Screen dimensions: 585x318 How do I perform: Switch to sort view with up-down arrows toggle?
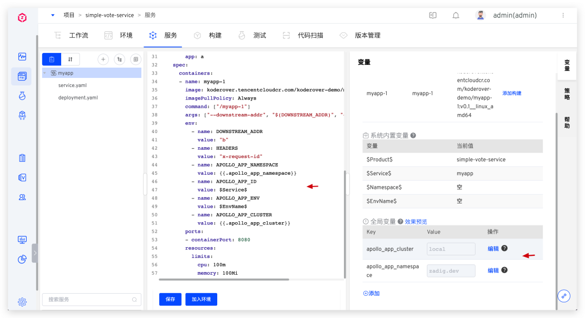click(x=70, y=59)
